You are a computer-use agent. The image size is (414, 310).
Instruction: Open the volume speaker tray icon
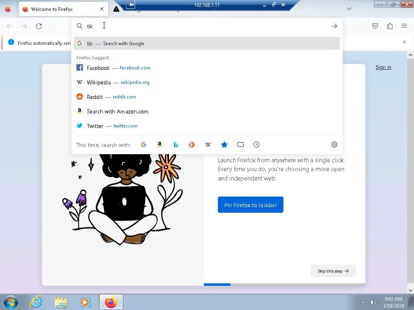[x=373, y=302]
